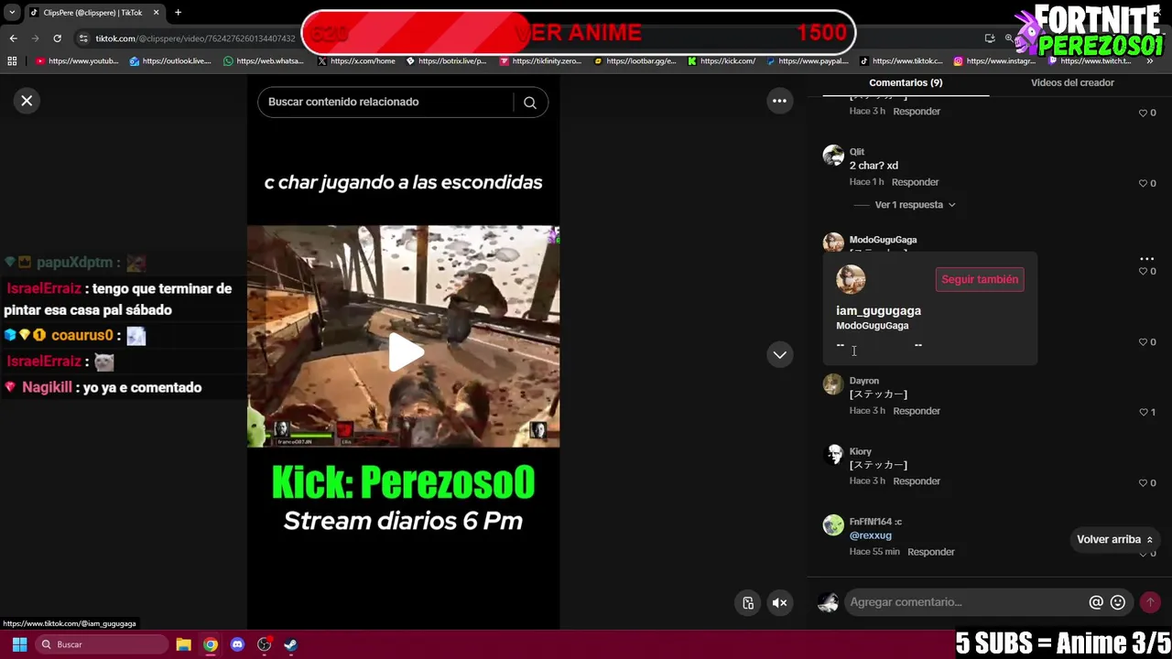Open Kiory's profile avatar

833,454
